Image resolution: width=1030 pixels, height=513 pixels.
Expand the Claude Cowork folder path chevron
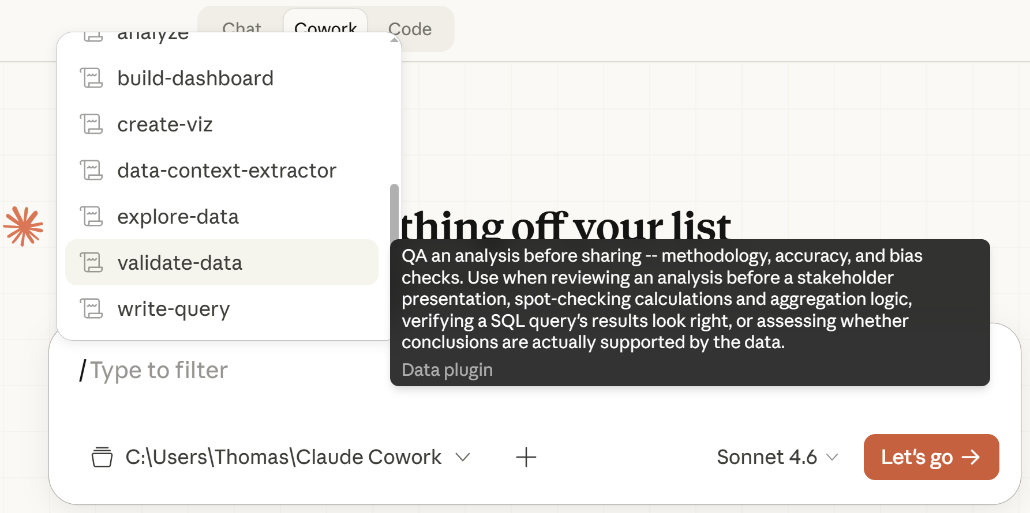tap(463, 457)
